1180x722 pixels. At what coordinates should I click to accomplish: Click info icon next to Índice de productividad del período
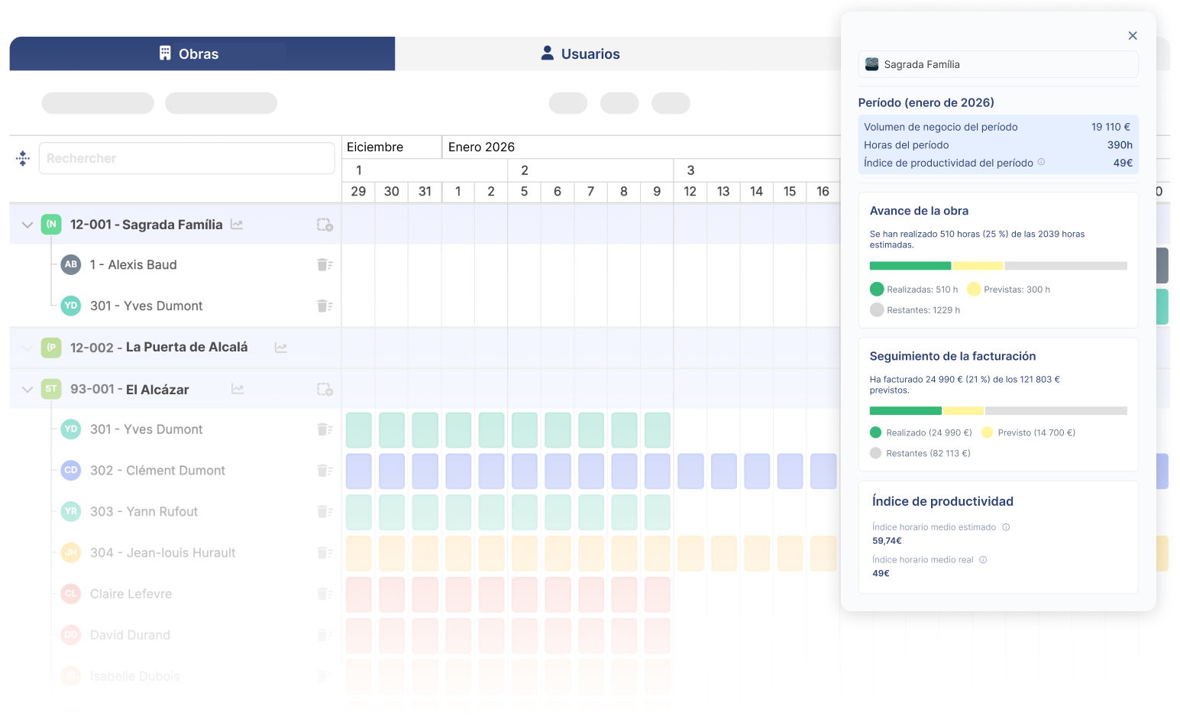[1041, 162]
